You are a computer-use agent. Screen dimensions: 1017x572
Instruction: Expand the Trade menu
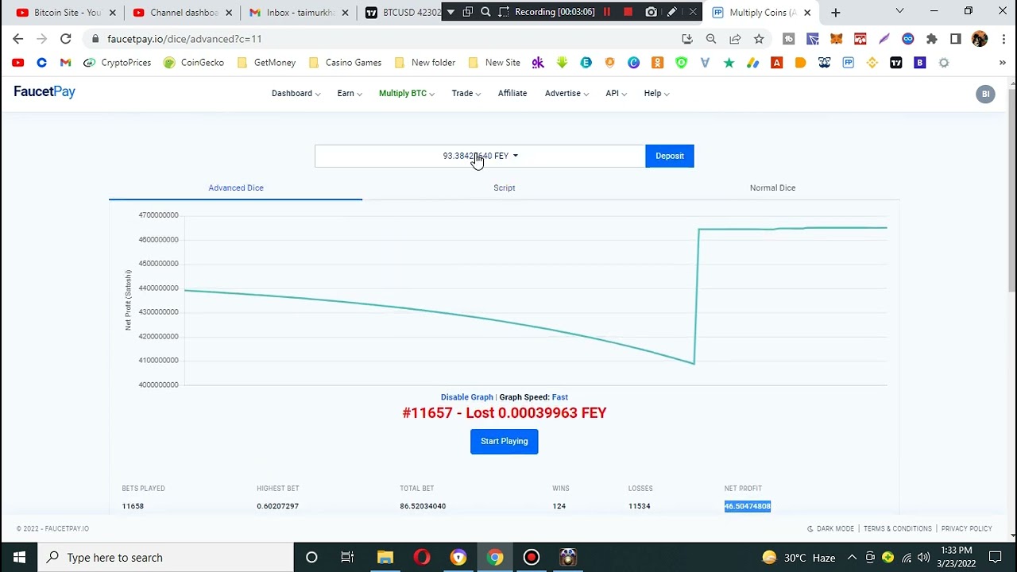[x=466, y=94]
